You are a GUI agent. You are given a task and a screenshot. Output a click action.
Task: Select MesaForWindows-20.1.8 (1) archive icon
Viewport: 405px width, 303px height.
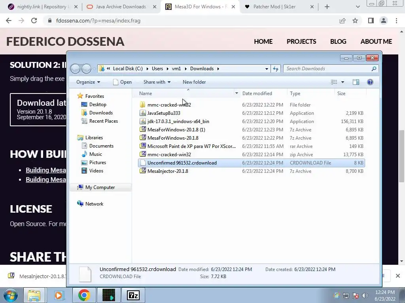(x=142, y=129)
